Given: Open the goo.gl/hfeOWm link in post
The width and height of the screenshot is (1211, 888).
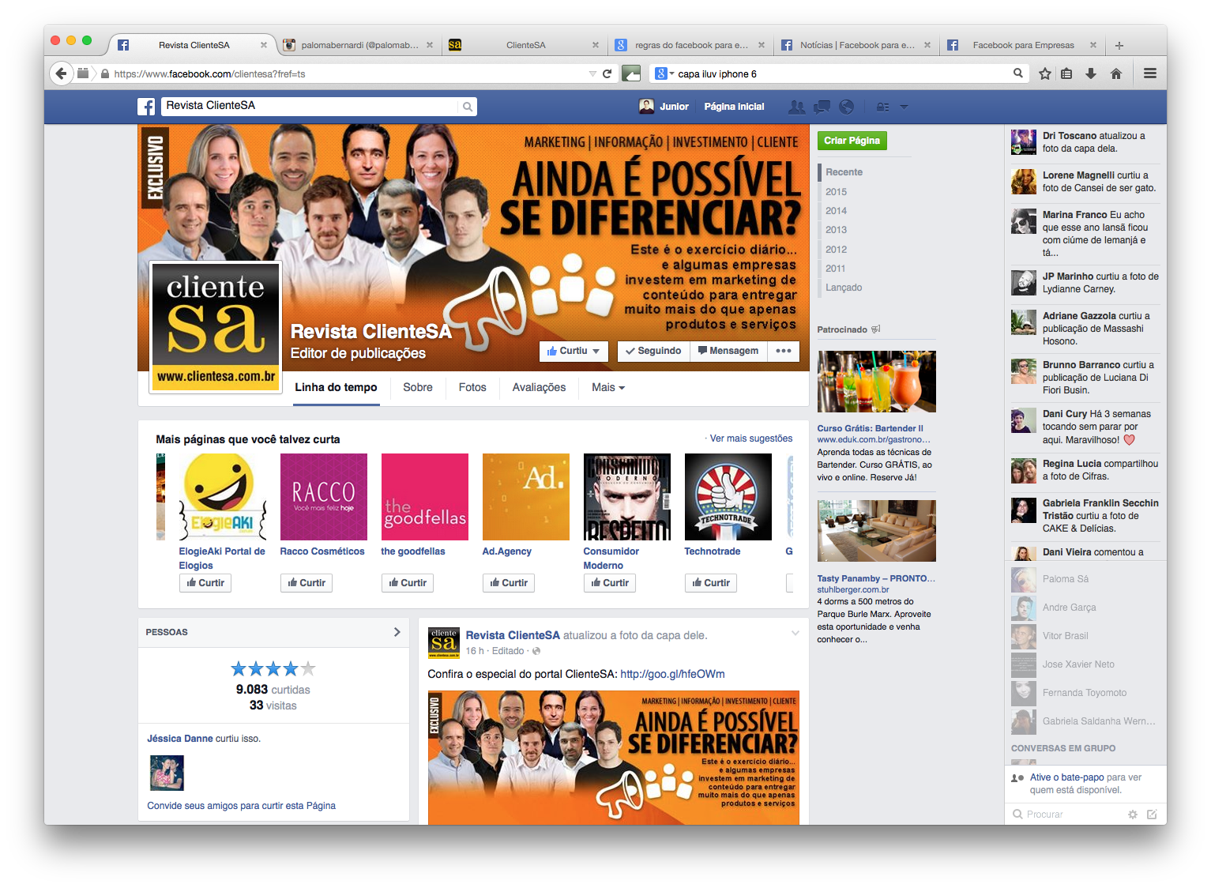Looking at the screenshot, I should pos(672,674).
